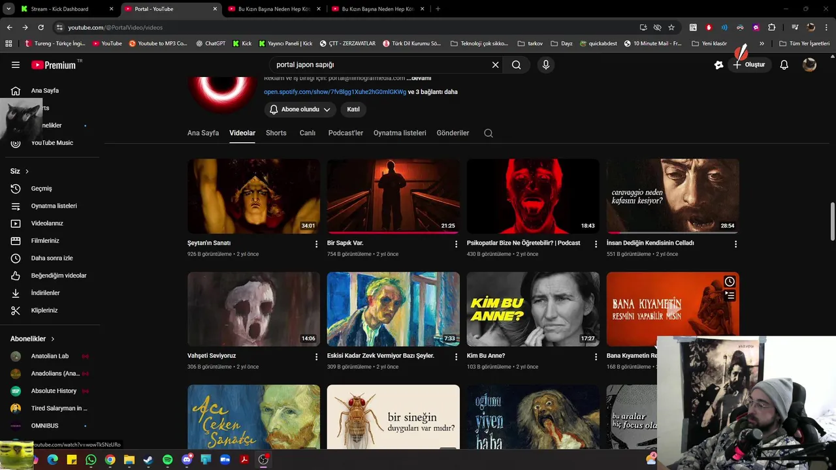This screenshot has width=836, height=470.
Task: Switch to the Podcast'ler tab
Action: [x=346, y=133]
